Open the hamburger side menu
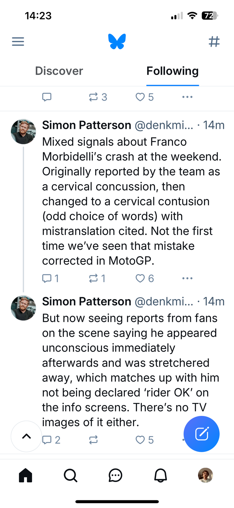The height and width of the screenshot is (508, 234). coord(18,42)
